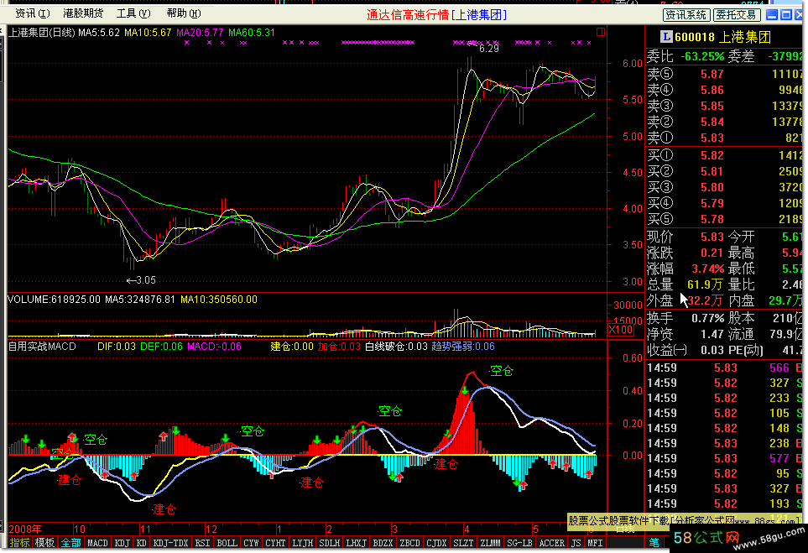Click the 卖⑤ price 5.87
808x553 pixels.
coord(712,74)
